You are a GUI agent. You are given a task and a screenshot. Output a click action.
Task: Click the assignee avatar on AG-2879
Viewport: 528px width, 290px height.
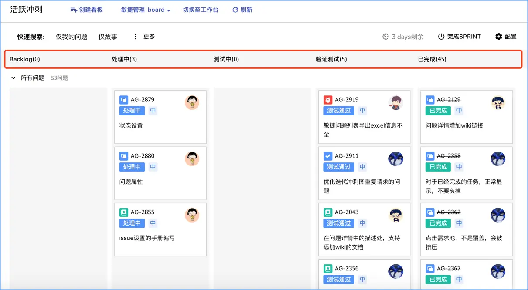tap(192, 102)
